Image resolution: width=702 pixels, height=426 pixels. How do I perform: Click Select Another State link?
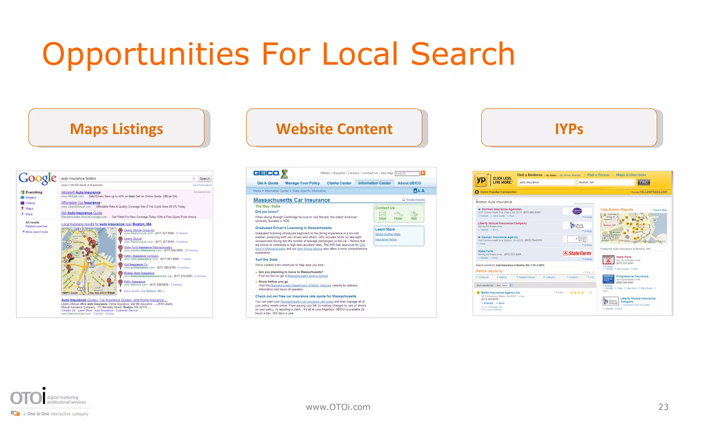click(388, 234)
